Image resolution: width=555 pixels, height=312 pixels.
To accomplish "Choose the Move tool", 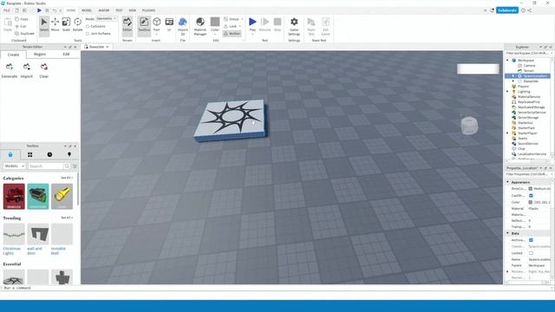I will pos(55,25).
